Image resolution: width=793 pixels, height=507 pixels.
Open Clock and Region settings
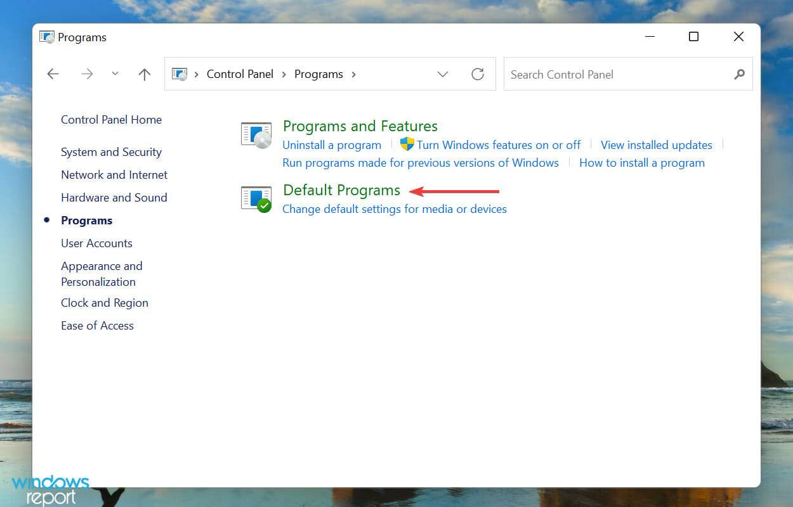[x=104, y=303]
